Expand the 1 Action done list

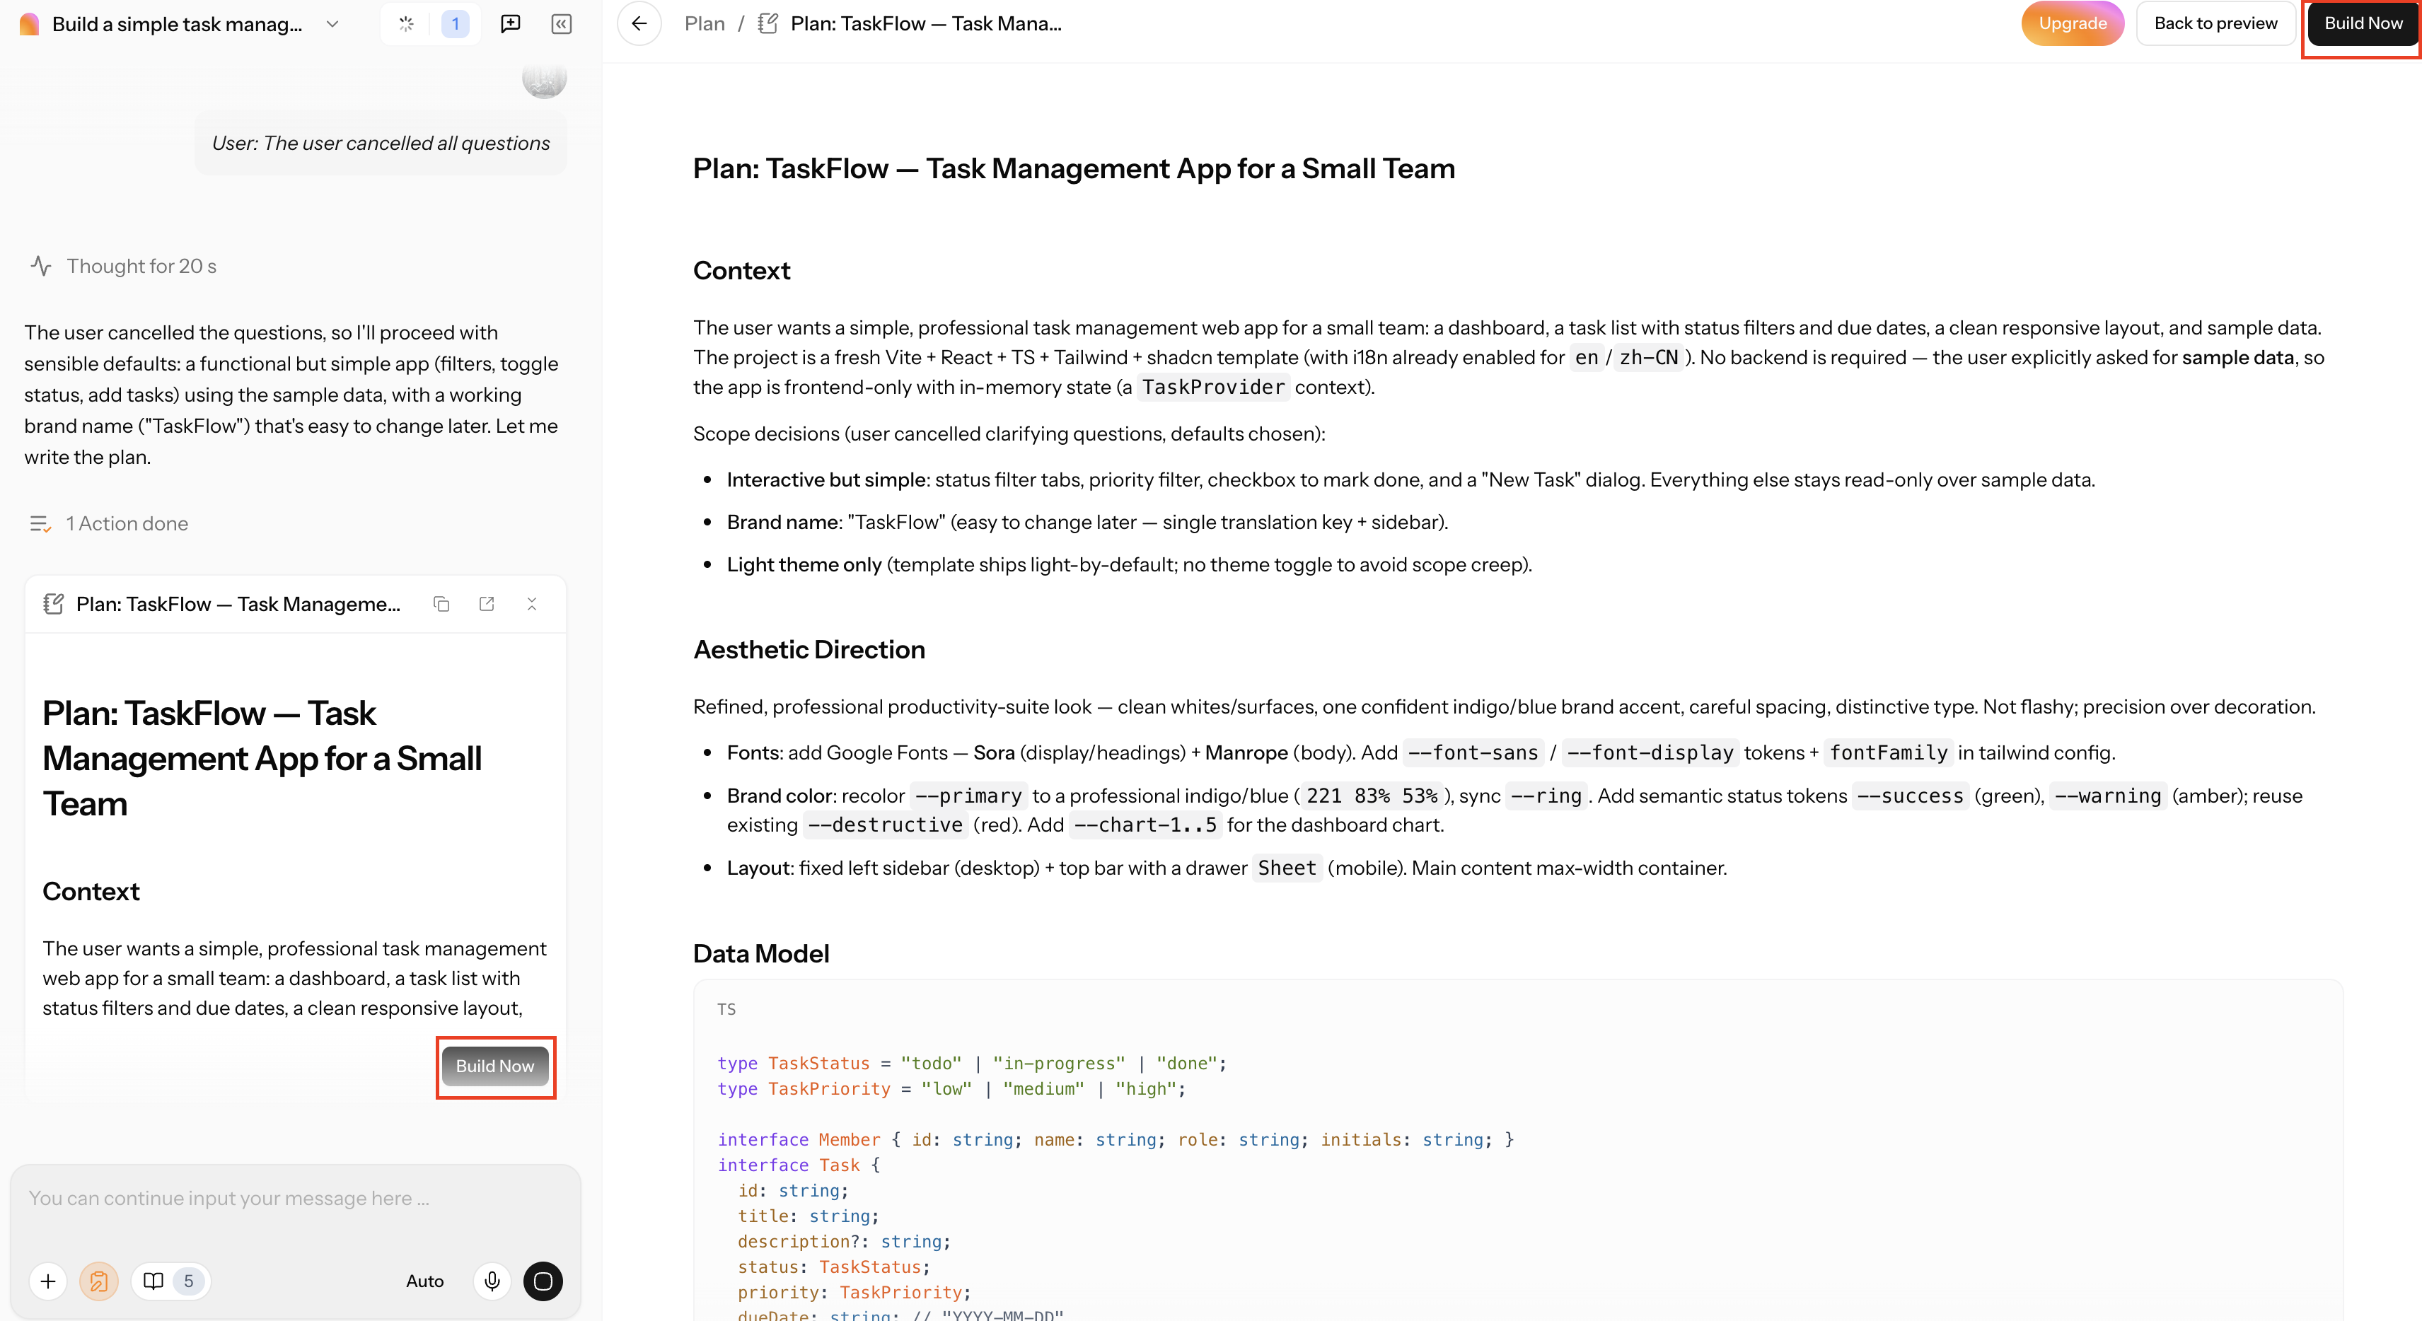[x=109, y=524]
